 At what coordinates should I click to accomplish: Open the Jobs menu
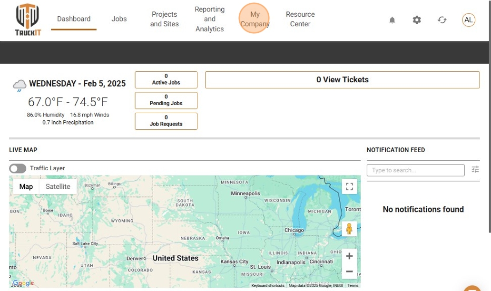tap(119, 19)
